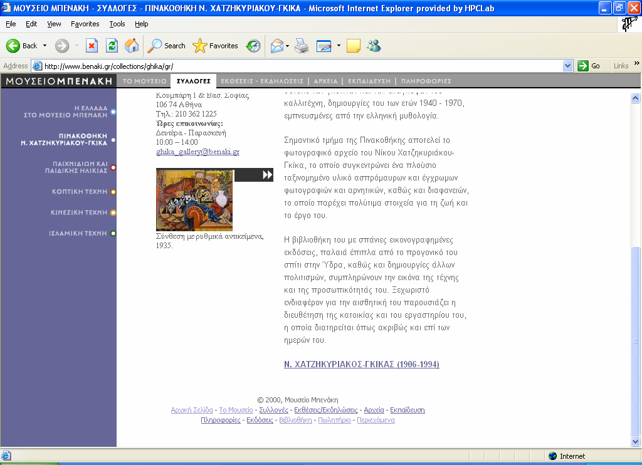Print the page with the printer icon
The height and width of the screenshot is (465, 642).
[302, 46]
